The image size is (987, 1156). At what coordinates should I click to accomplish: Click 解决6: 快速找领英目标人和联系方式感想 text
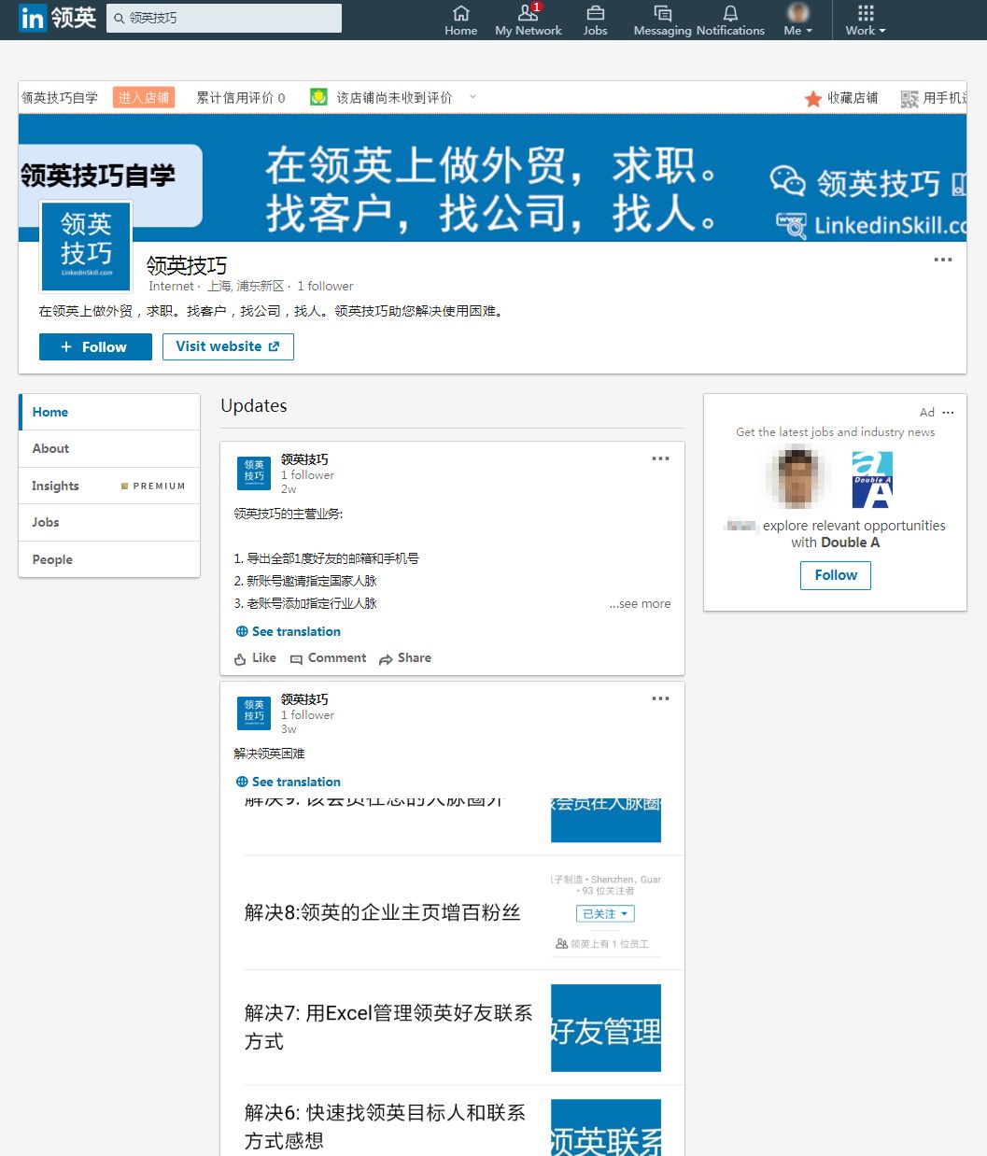click(385, 1127)
